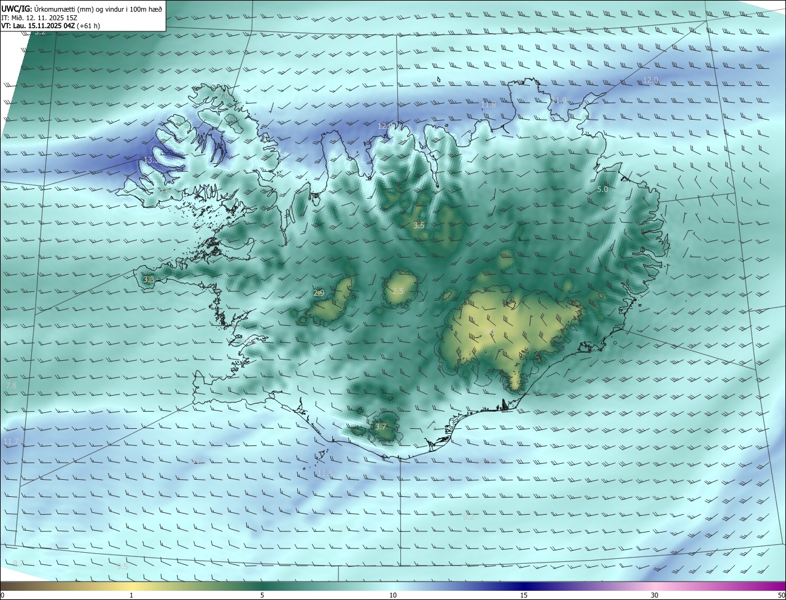
Task: Click the 11.7 value label at the southwest edge
Action: 10,442
